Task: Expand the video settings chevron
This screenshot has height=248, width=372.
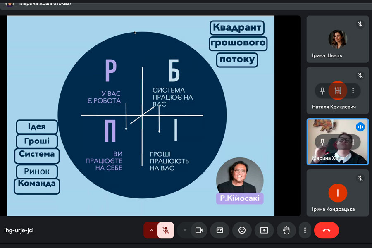Action: click(x=185, y=230)
